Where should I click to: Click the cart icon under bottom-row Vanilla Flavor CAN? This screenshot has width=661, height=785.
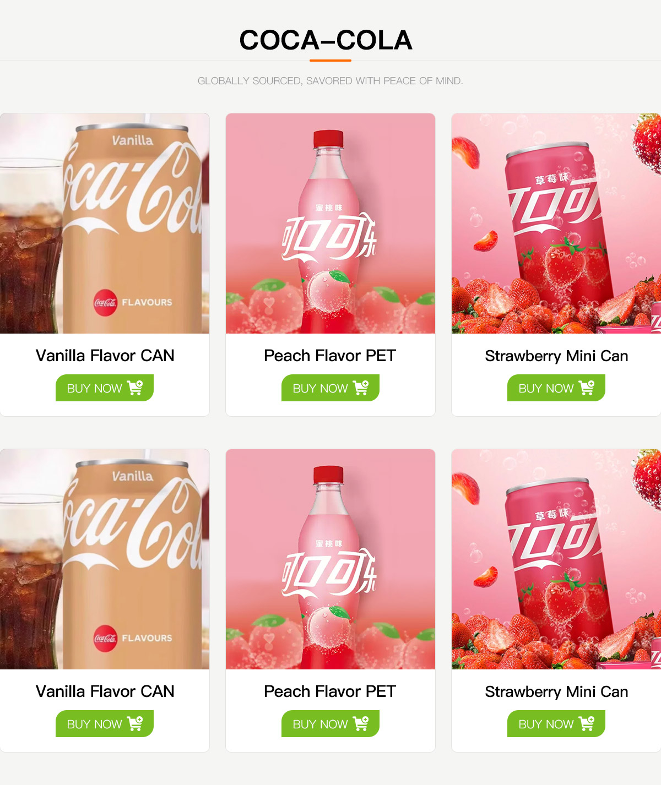(x=135, y=723)
